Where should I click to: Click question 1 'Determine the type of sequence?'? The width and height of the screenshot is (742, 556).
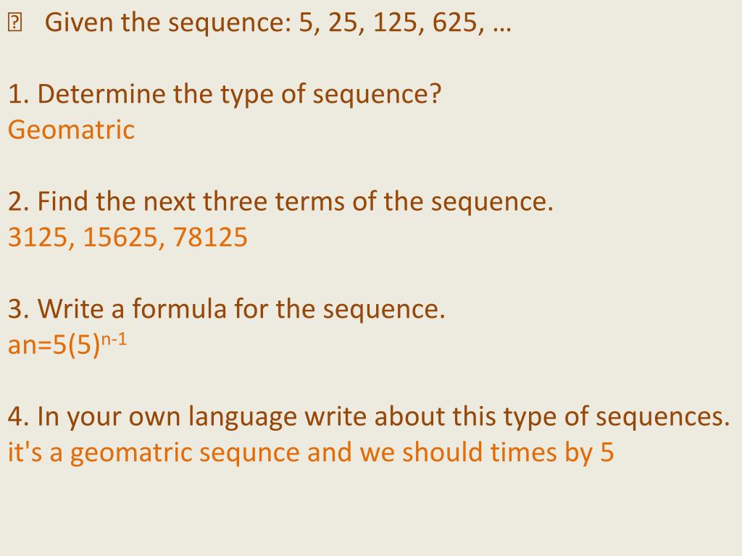point(225,94)
